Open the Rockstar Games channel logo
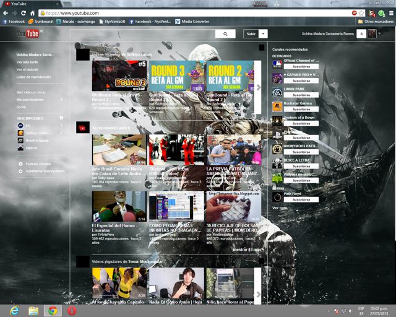The height and width of the screenshot is (317, 396). pyautogui.click(x=277, y=106)
